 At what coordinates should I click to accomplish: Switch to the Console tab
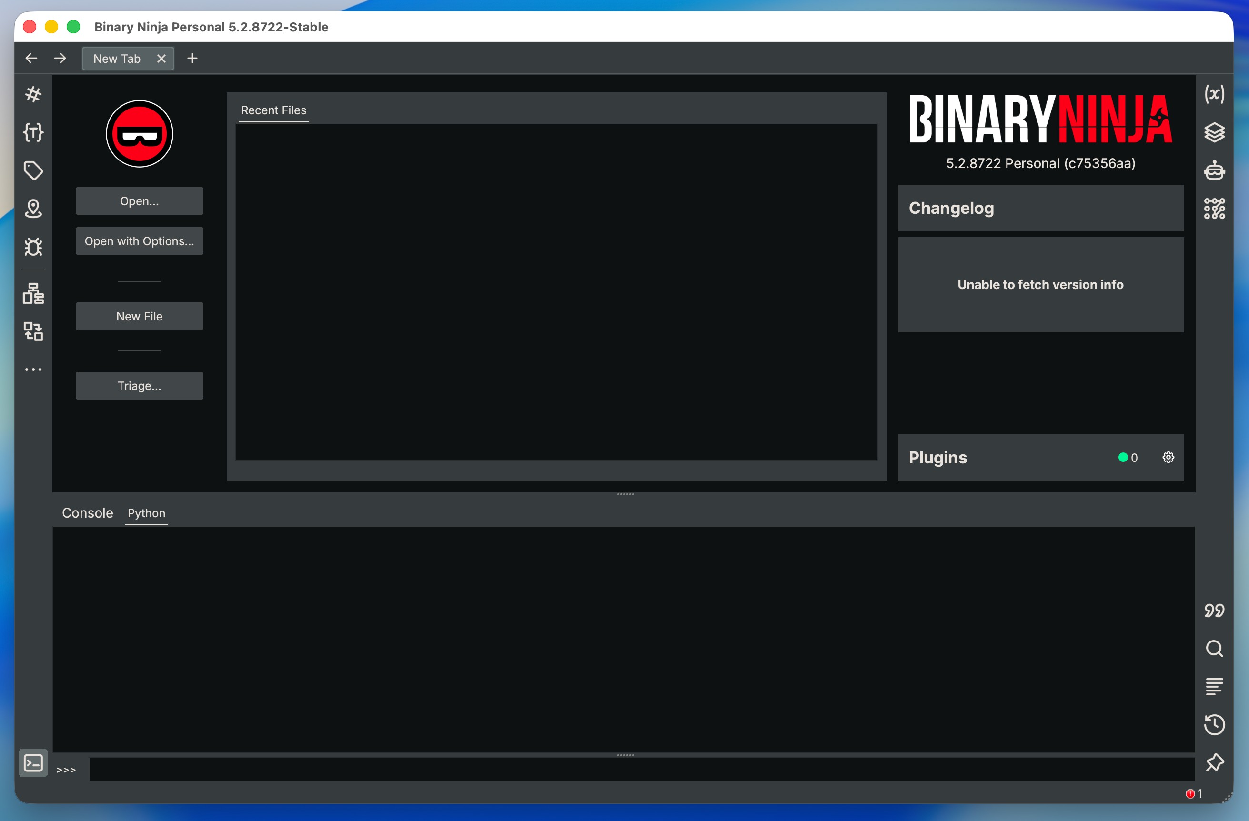pyautogui.click(x=87, y=512)
